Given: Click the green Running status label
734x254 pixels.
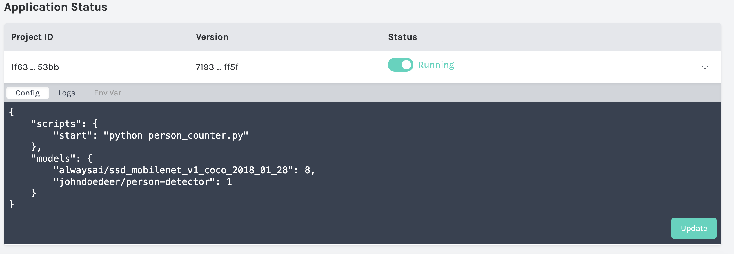Looking at the screenshot, I should [x=436, y=65].
